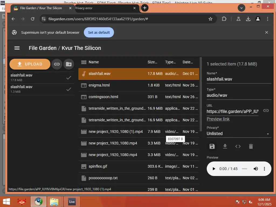The height and width of the screenshot is (207, 276).
Task: Download the selected file from details panel
Action: tap(225, 146)
